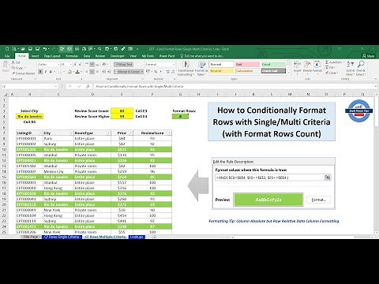Click the Insert Function fx icon
Viewport: 379px width, 284px height.
(88, 86)
